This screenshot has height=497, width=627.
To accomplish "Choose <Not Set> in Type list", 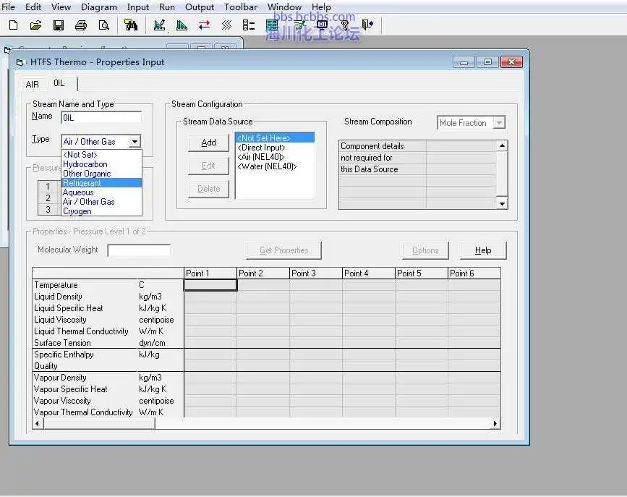I will click(x=102, y=155).
